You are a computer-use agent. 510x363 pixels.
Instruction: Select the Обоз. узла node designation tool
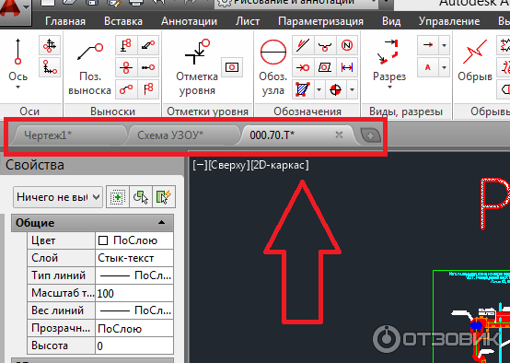pos(272,67)
